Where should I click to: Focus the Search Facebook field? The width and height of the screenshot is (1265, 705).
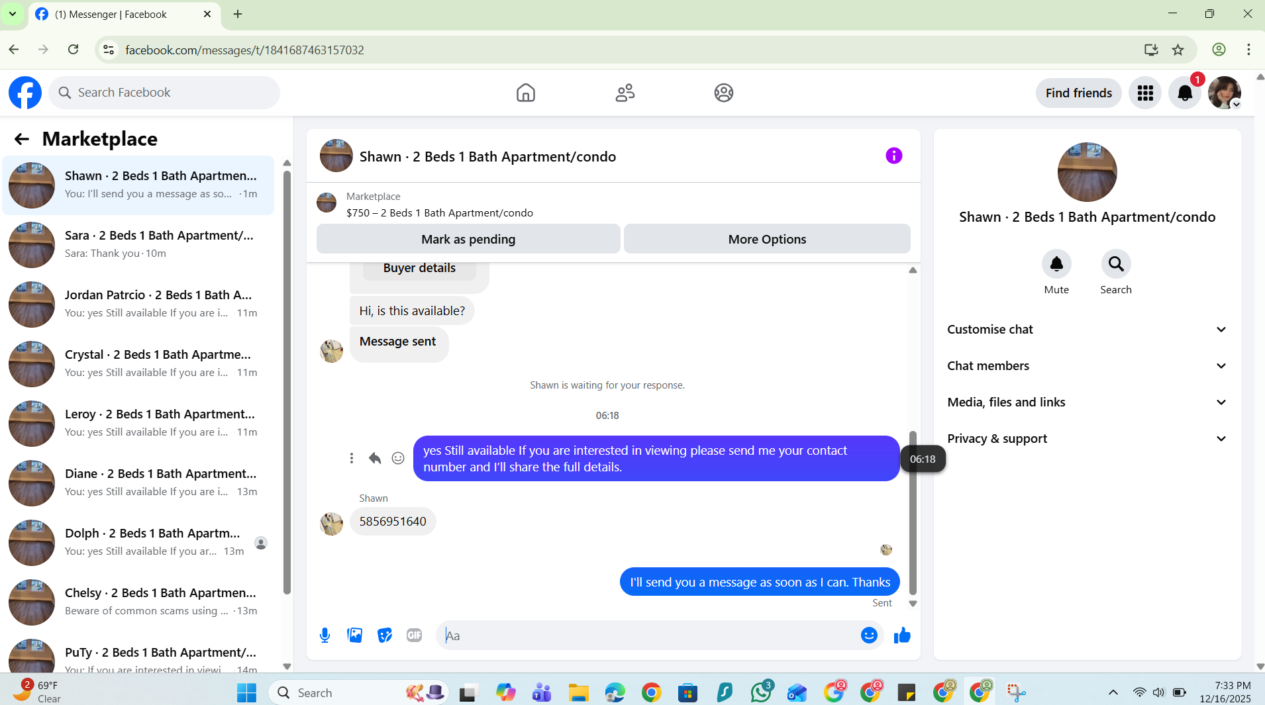[164, 93]
